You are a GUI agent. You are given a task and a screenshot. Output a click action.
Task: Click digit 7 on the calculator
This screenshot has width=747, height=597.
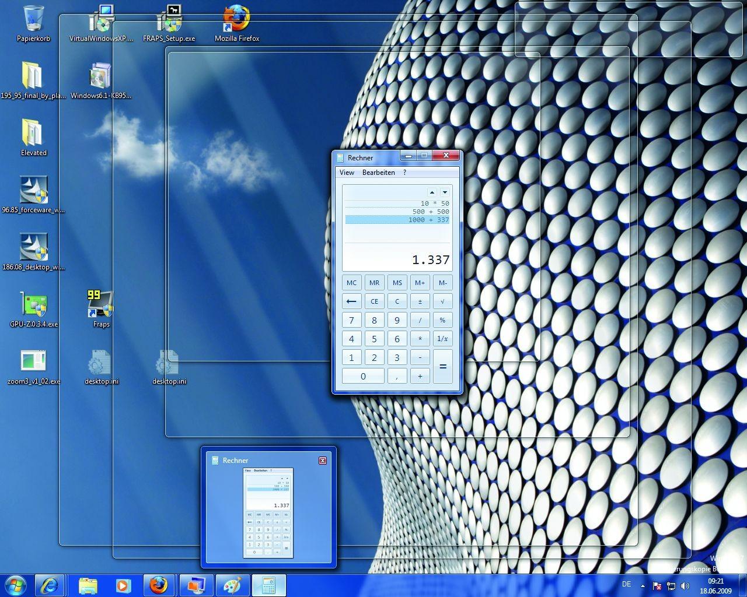coord(351,320)
